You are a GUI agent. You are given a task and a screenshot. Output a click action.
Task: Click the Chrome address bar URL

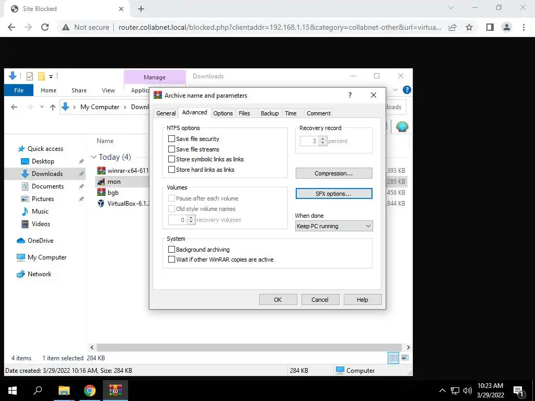click(280, 27)
